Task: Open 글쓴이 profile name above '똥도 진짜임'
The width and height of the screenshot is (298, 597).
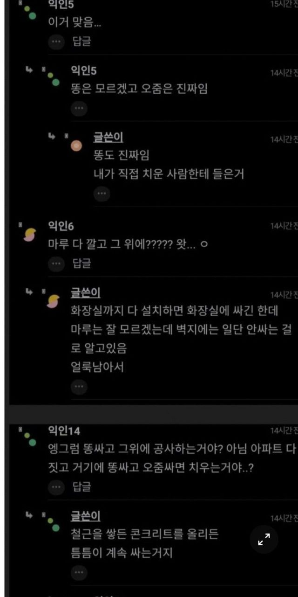Action: (108, 138)
